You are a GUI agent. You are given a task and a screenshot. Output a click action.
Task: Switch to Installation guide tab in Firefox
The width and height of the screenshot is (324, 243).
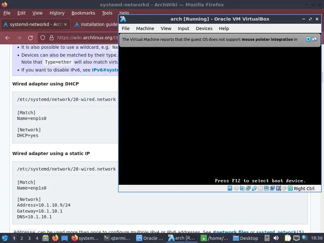point(96,24)
